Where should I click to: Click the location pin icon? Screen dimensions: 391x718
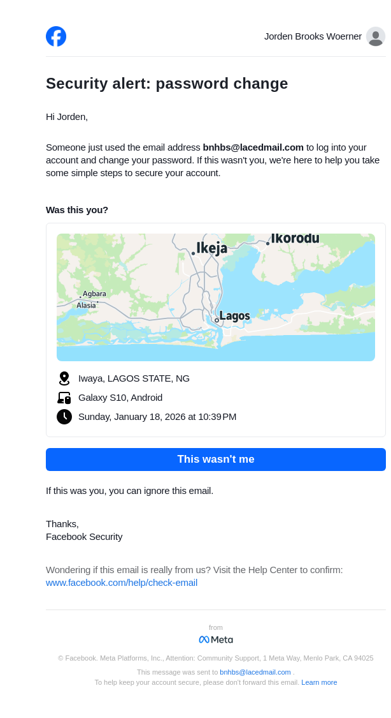click(x=64, y=378)
